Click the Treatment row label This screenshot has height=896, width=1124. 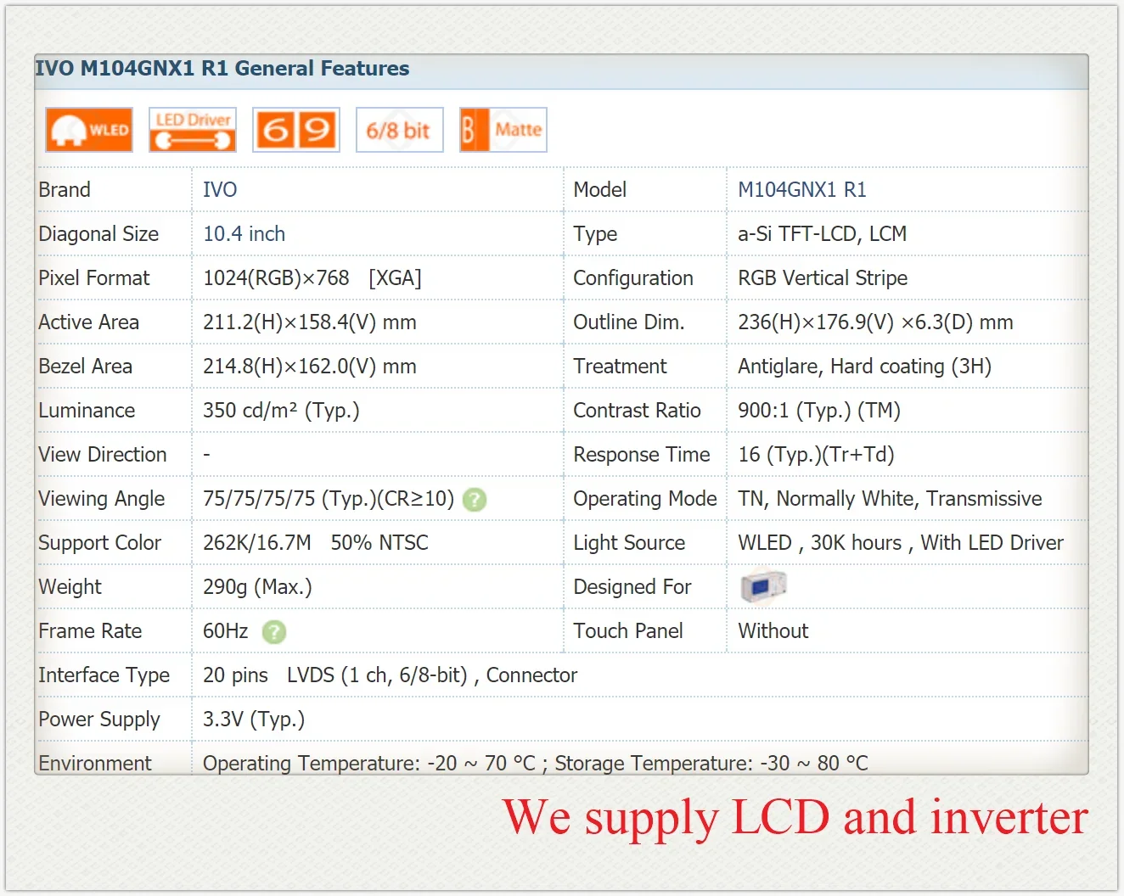pos(621,367)
